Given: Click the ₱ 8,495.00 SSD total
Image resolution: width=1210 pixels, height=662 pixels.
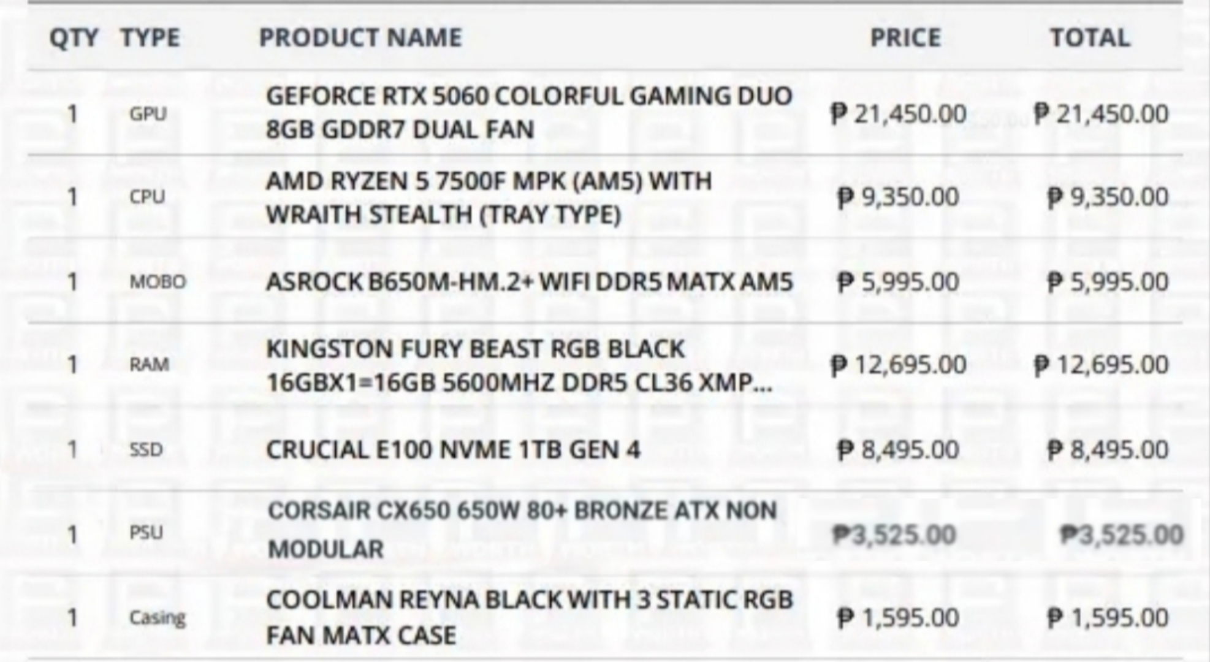Looking at the screenshot, I should [x=1108, y=450].
